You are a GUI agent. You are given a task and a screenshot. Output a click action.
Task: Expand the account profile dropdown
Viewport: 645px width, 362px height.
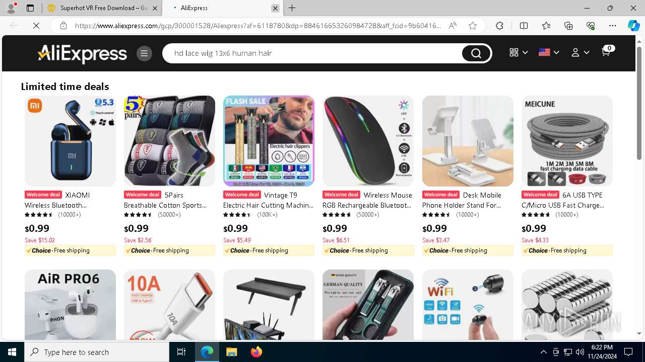tap(580, 52)
